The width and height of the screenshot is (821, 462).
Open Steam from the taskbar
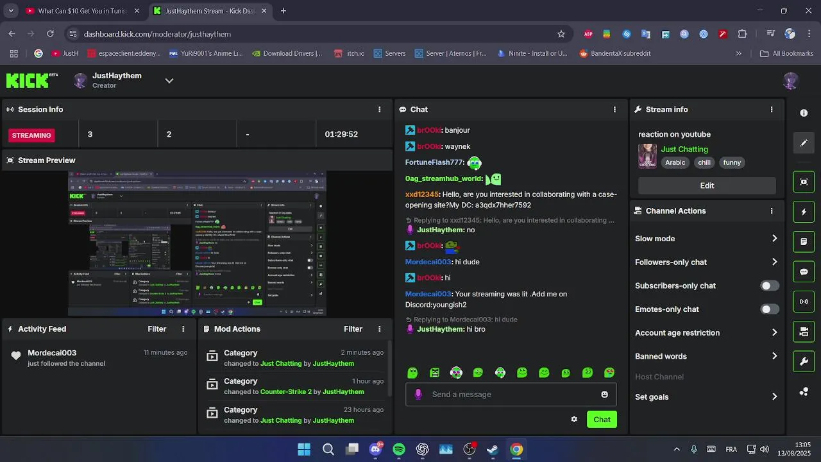(x=493, y=449)
